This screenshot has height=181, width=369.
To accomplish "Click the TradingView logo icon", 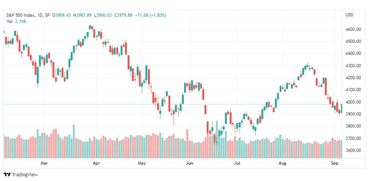I will point(7,175).
